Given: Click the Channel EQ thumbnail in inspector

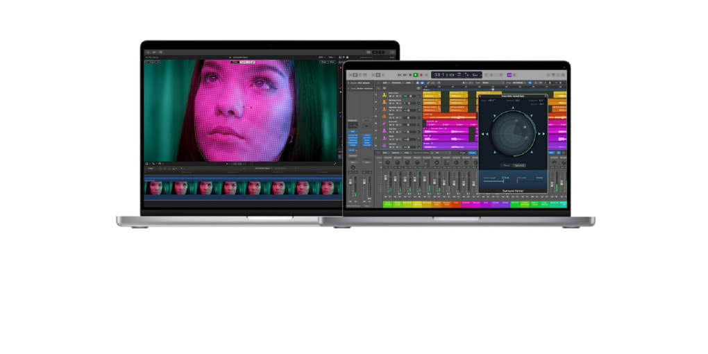Looking at the screenshot, I should click(x=353, y=124).
